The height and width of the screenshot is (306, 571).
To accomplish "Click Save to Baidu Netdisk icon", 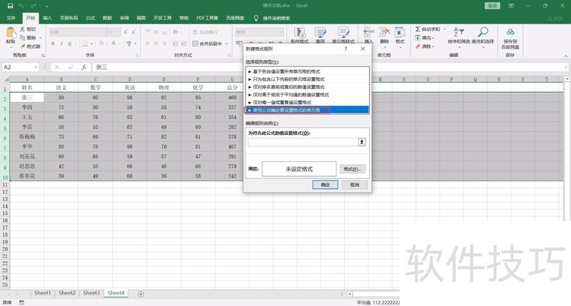I will [x=510, y=36].
